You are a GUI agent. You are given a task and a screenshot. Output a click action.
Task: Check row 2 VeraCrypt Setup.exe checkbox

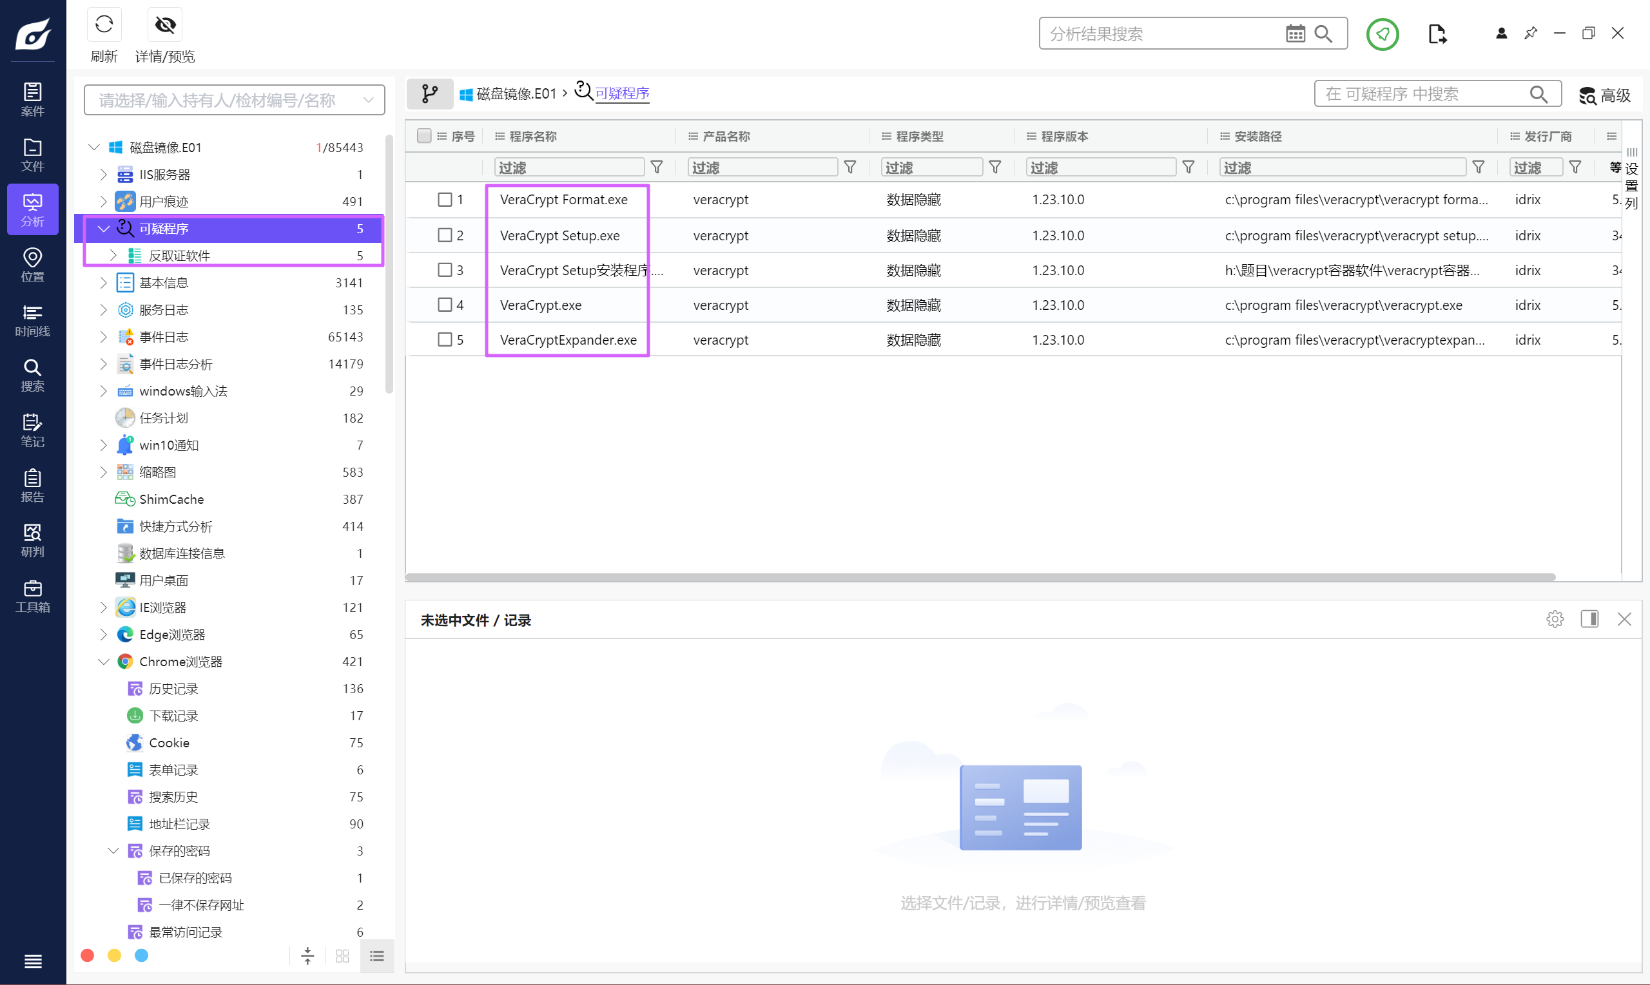click(x=445, y=235)
